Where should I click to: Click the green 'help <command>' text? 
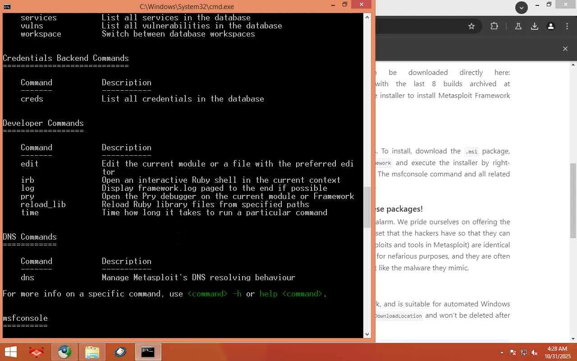291,294
